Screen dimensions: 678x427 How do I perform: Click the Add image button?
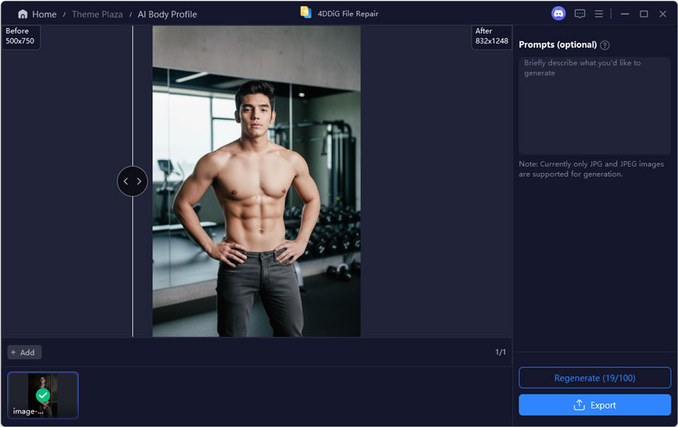point(24,352)
